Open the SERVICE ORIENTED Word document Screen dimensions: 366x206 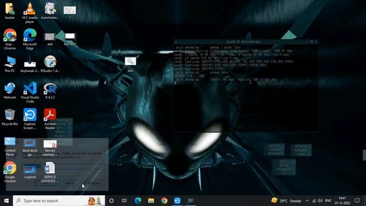point(50,172)
